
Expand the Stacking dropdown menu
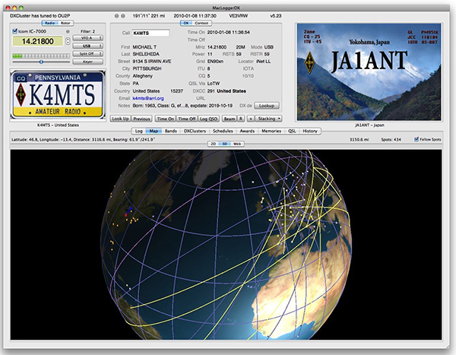pos(269,119)
